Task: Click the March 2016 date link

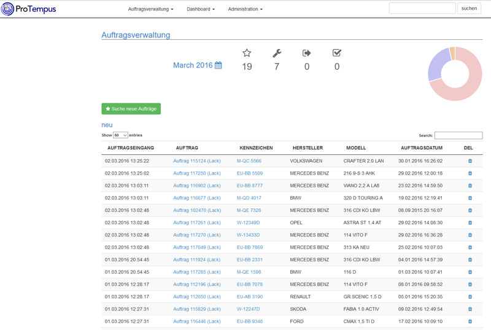Action: (x=193, y=65)
